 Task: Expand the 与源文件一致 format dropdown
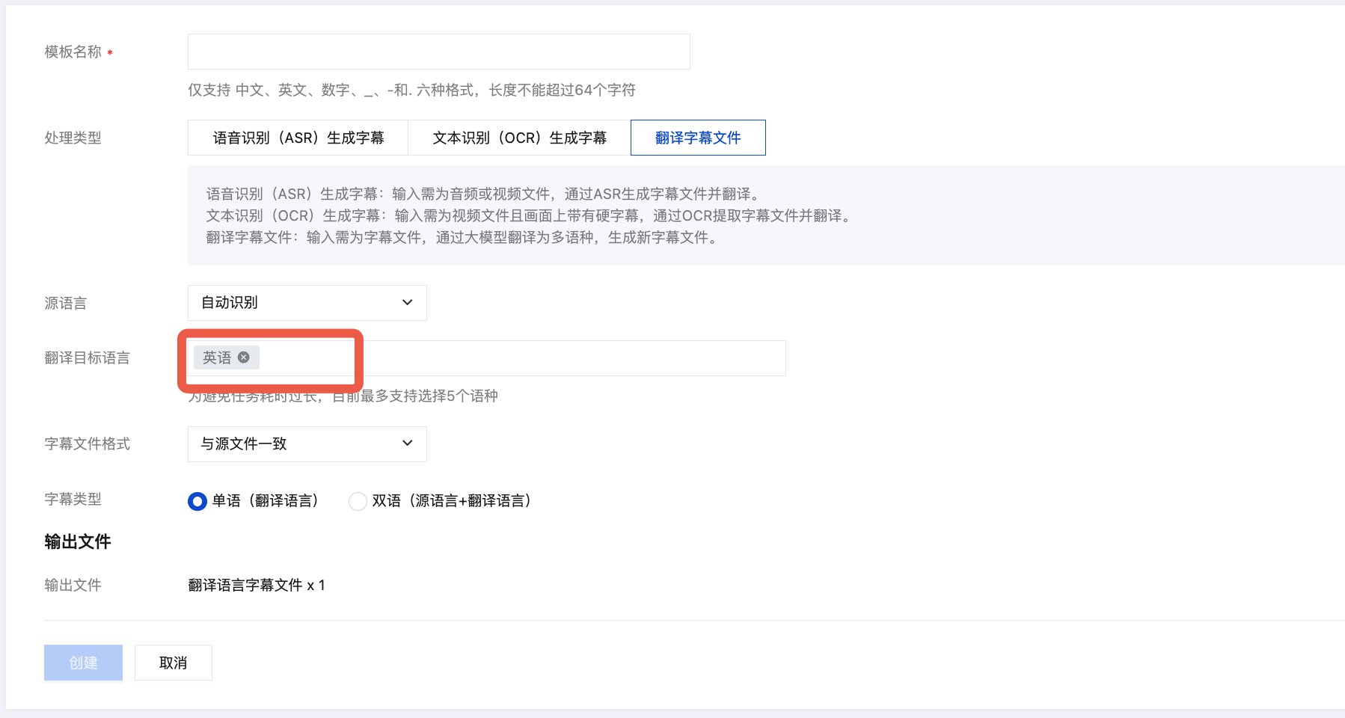click(x=307, y=444)
